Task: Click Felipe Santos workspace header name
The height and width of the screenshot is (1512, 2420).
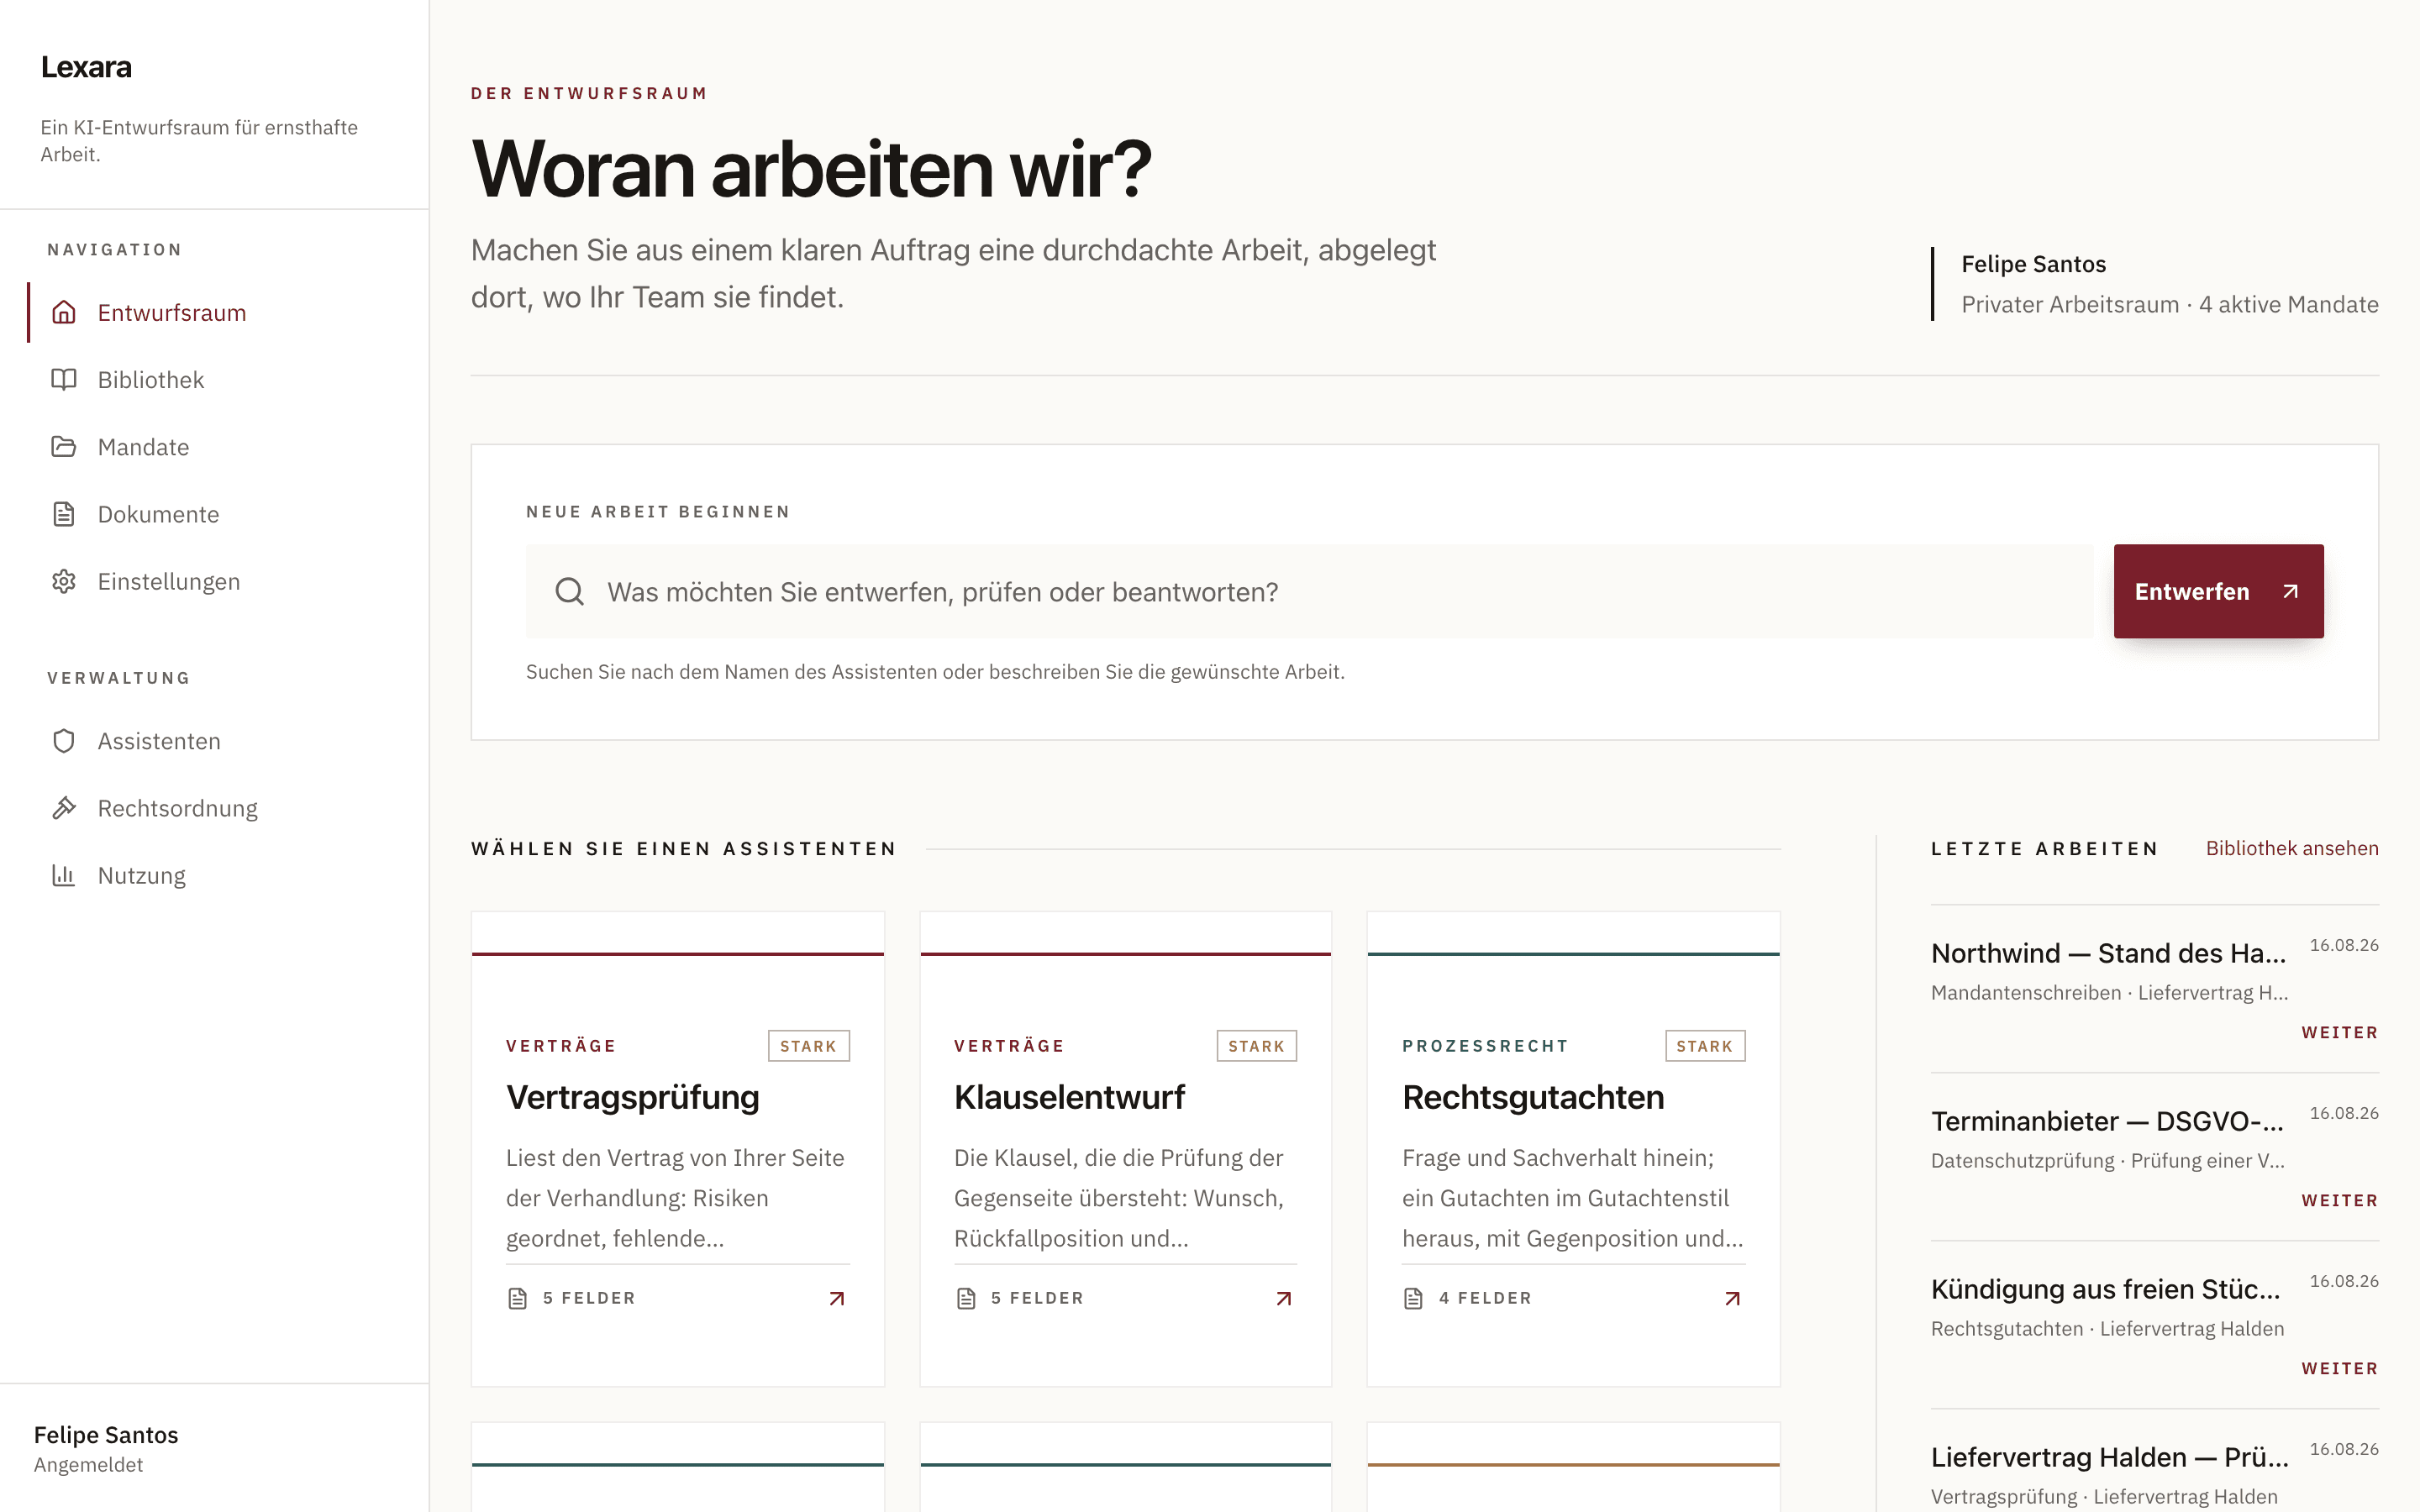Action: [2033, 264]
